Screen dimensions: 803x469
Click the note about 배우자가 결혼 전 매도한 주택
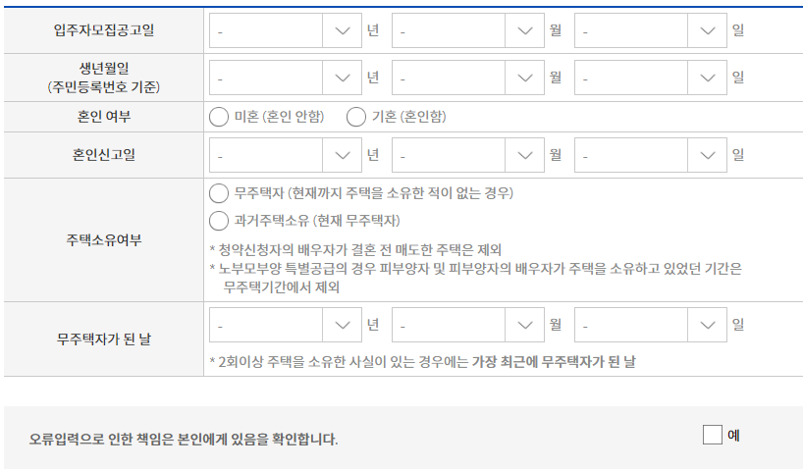(355, 250)
